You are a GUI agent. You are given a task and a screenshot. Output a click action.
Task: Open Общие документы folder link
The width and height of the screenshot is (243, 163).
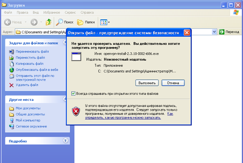click(x=30, y=114)
